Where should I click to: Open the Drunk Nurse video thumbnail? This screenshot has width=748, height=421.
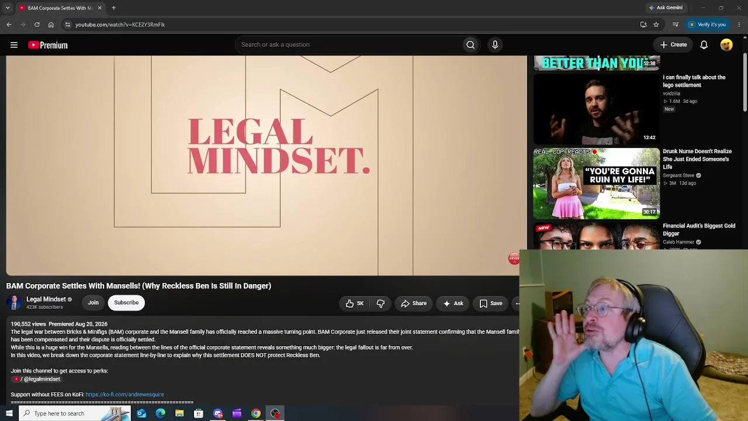[x=597, y=184]
